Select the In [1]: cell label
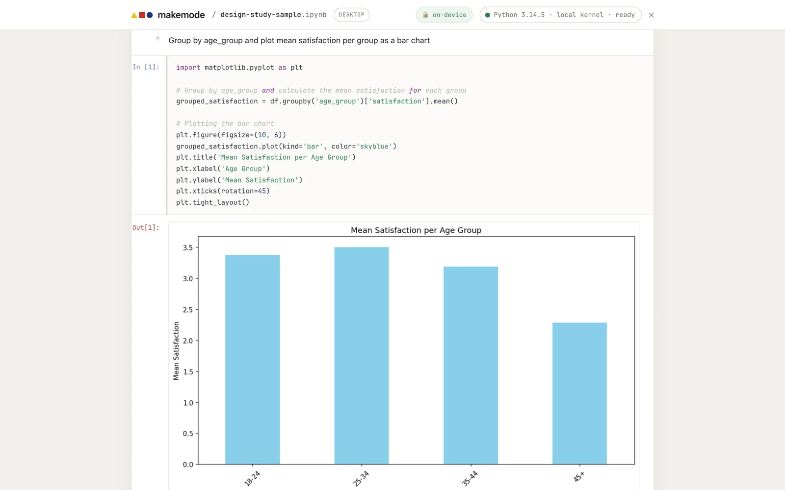Image resolution: width=785 pixels, height=490 pixels. point(146,67)
